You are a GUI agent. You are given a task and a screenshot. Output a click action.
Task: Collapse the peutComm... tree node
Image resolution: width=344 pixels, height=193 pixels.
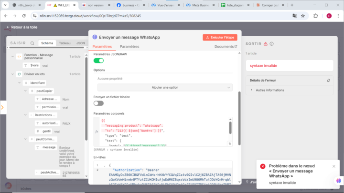point(25,139)
